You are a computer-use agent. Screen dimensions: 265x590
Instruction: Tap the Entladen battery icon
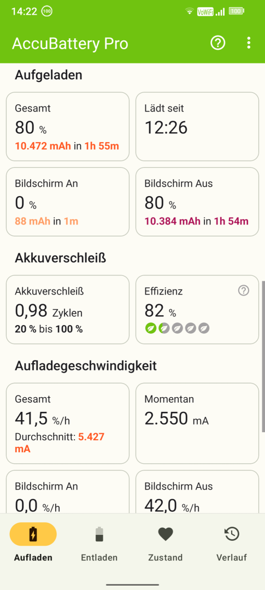pos(99,534)
